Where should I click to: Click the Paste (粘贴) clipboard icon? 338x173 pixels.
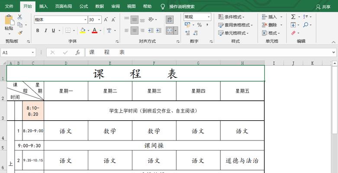coord(9,20)
